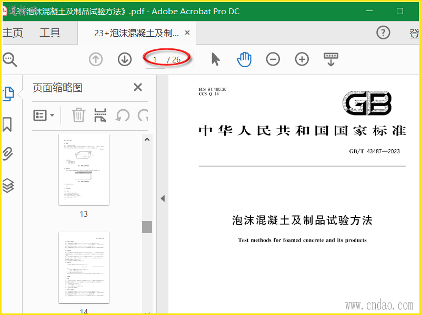This screenshot has height=315, width=421.
Task: Click the delete pages trash icon
Action: click(x=78, y=115)
